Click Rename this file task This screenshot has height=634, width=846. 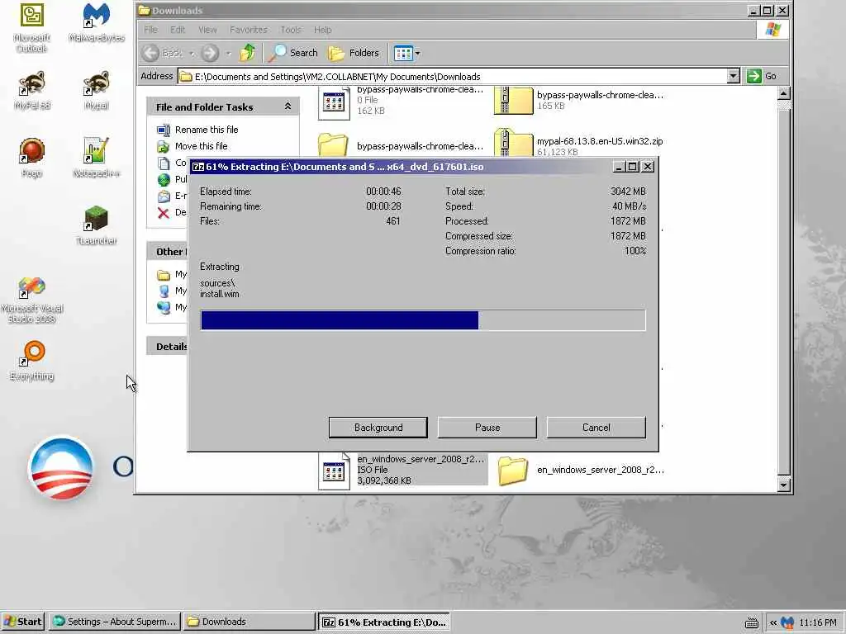click(x=207, y=130)
